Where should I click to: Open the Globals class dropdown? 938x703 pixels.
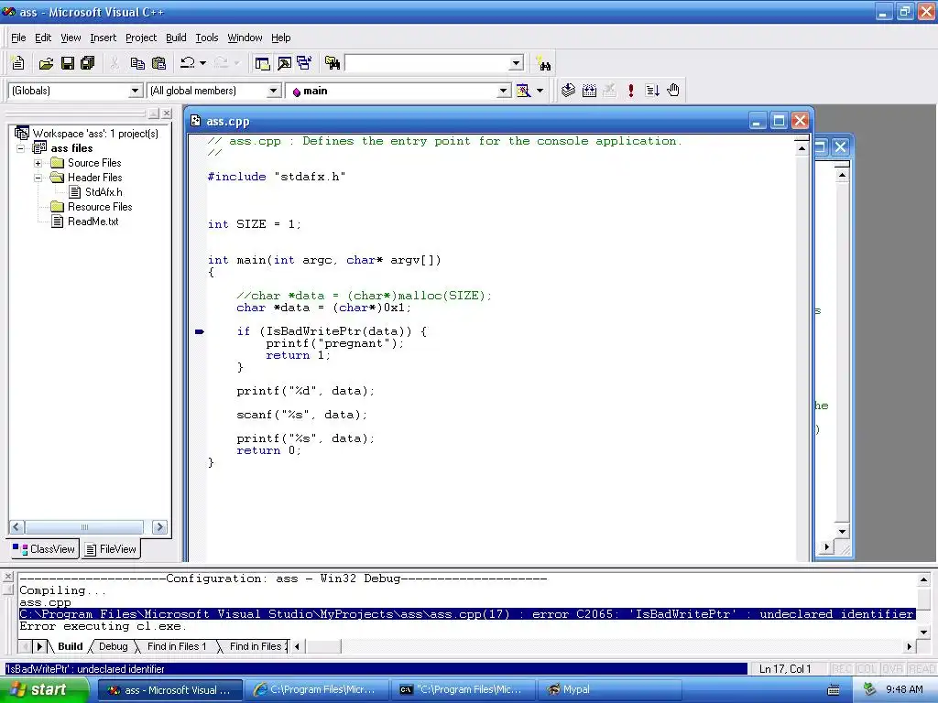[136, 91]
